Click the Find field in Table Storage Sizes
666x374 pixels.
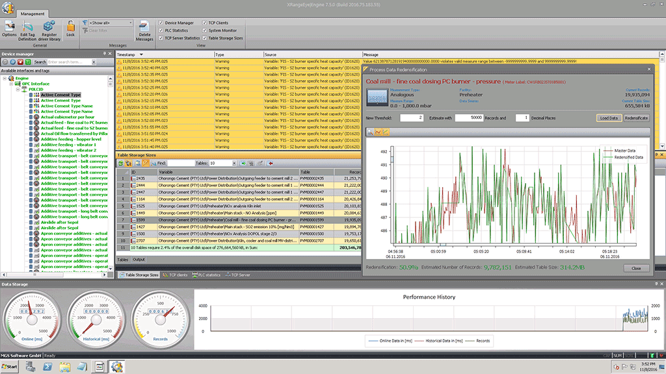coord(180,163)
